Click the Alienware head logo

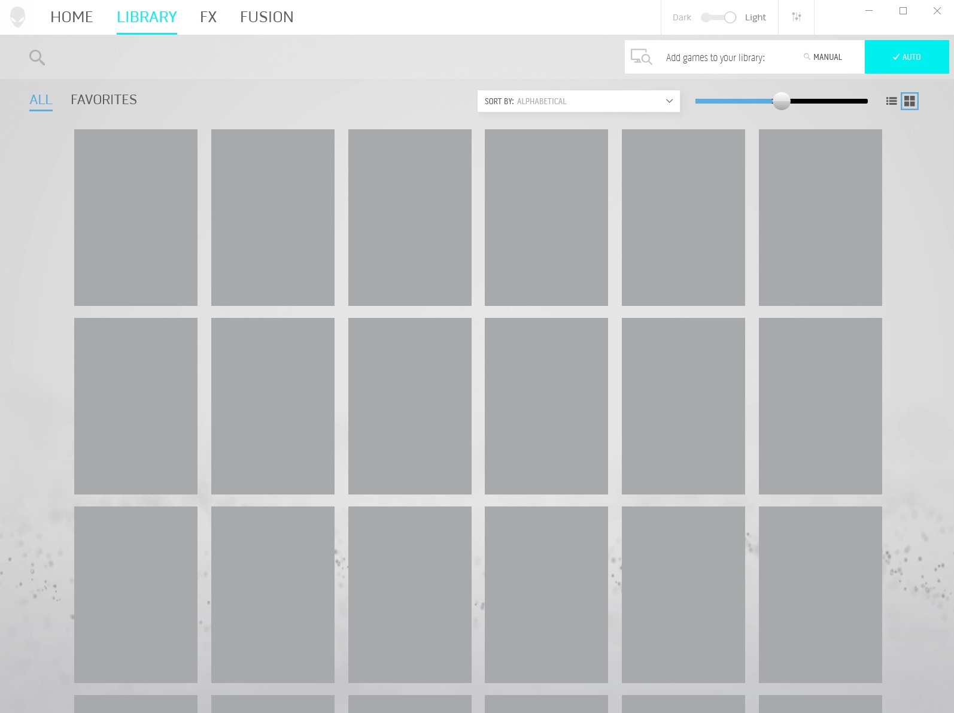(x=18, y=17)
